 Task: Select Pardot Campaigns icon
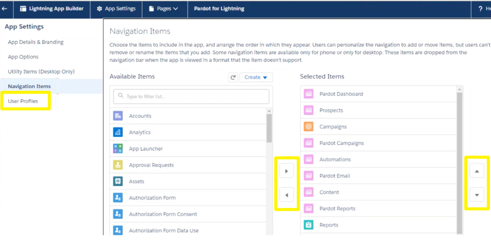308,143
